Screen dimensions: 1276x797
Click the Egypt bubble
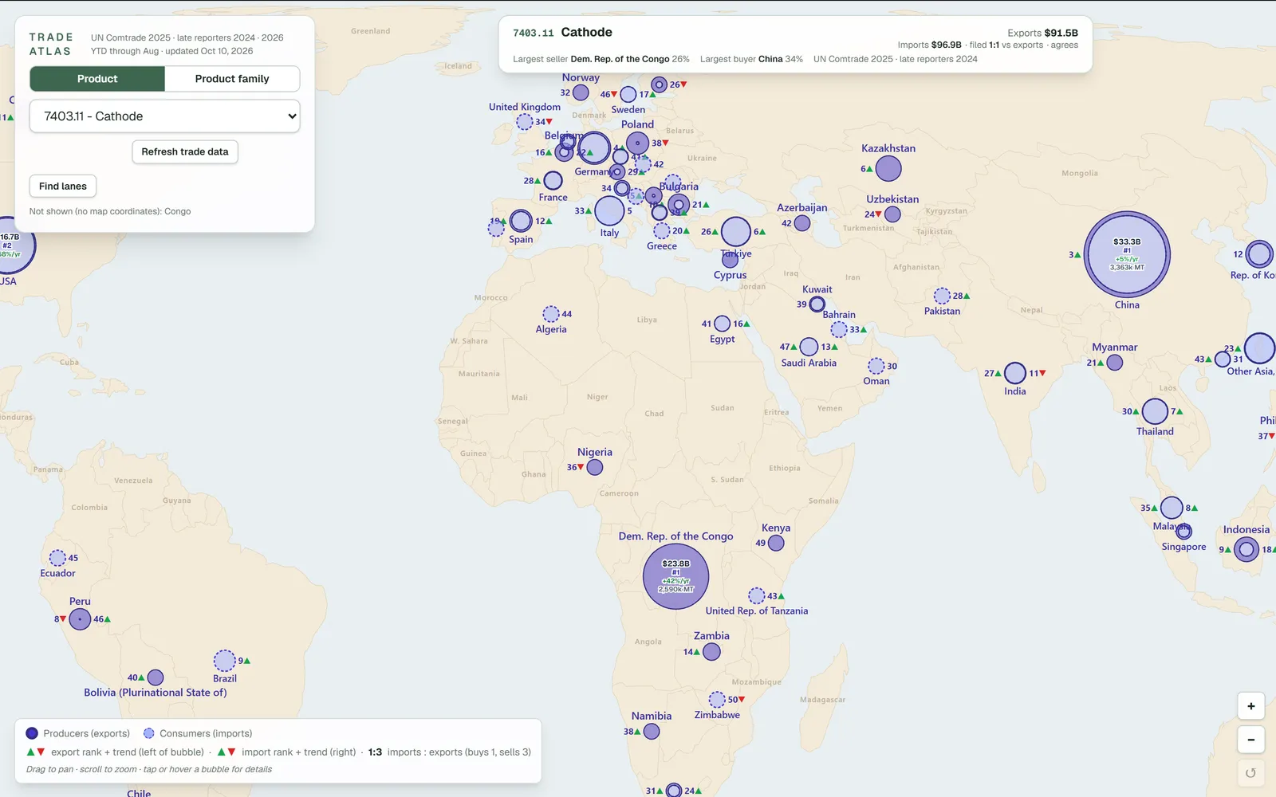coord(723,324)
